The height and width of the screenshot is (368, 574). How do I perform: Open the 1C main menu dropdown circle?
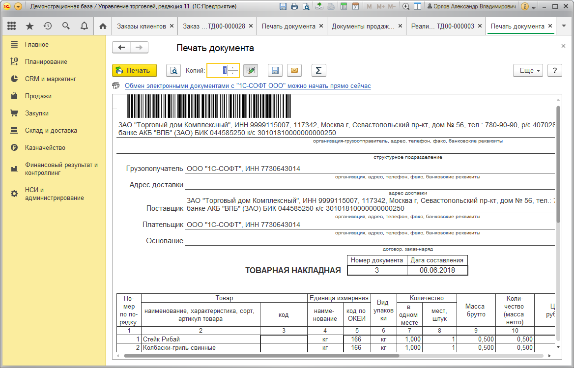coord(18,6)
